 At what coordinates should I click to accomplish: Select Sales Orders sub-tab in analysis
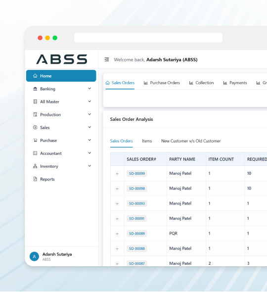click(121, 141)
